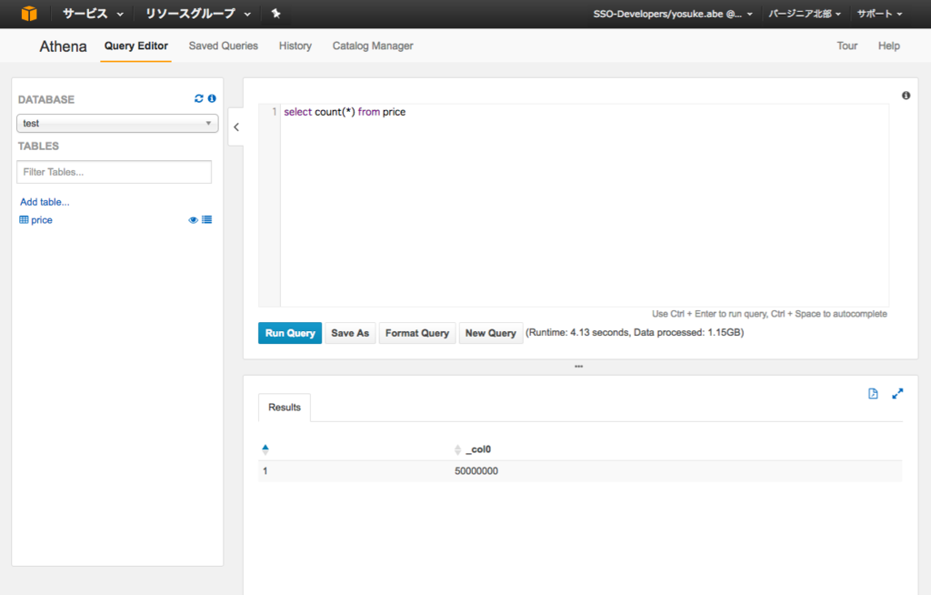Click the price table grid icon

coord(24,220)
